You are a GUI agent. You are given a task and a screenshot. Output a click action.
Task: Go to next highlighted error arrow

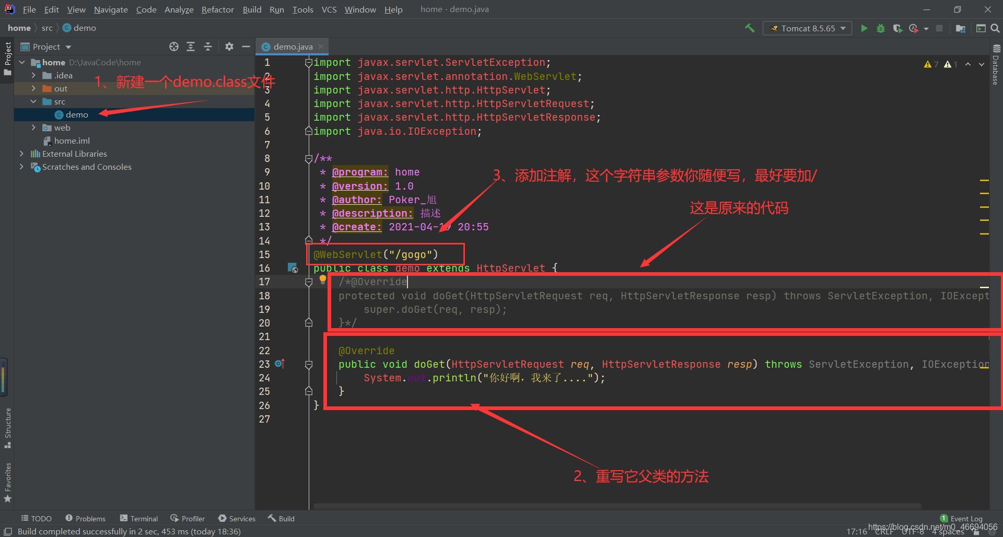coord(982,64)
